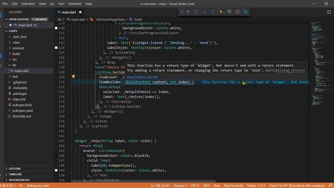The width and height of the screenshot is (334, 188).
Task: Open the File menu
Action: (5, 4)
